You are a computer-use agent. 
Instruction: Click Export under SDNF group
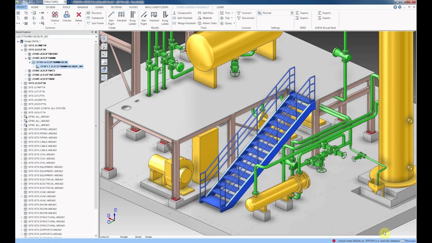pos(302,18)
